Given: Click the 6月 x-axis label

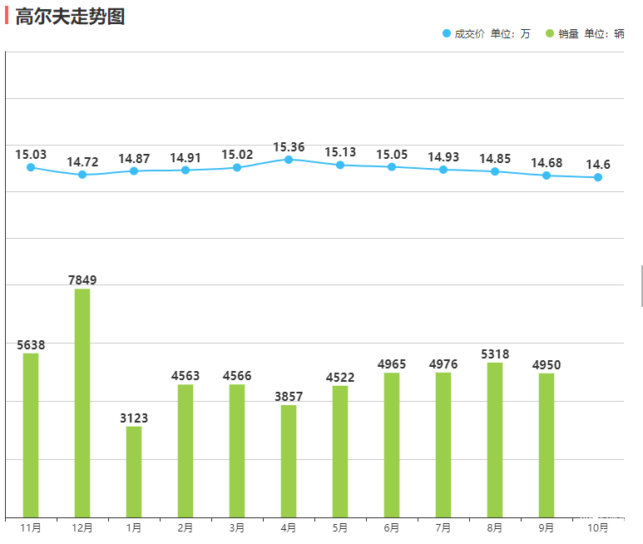Looking at the screenshot, I should tap(392, 527).
